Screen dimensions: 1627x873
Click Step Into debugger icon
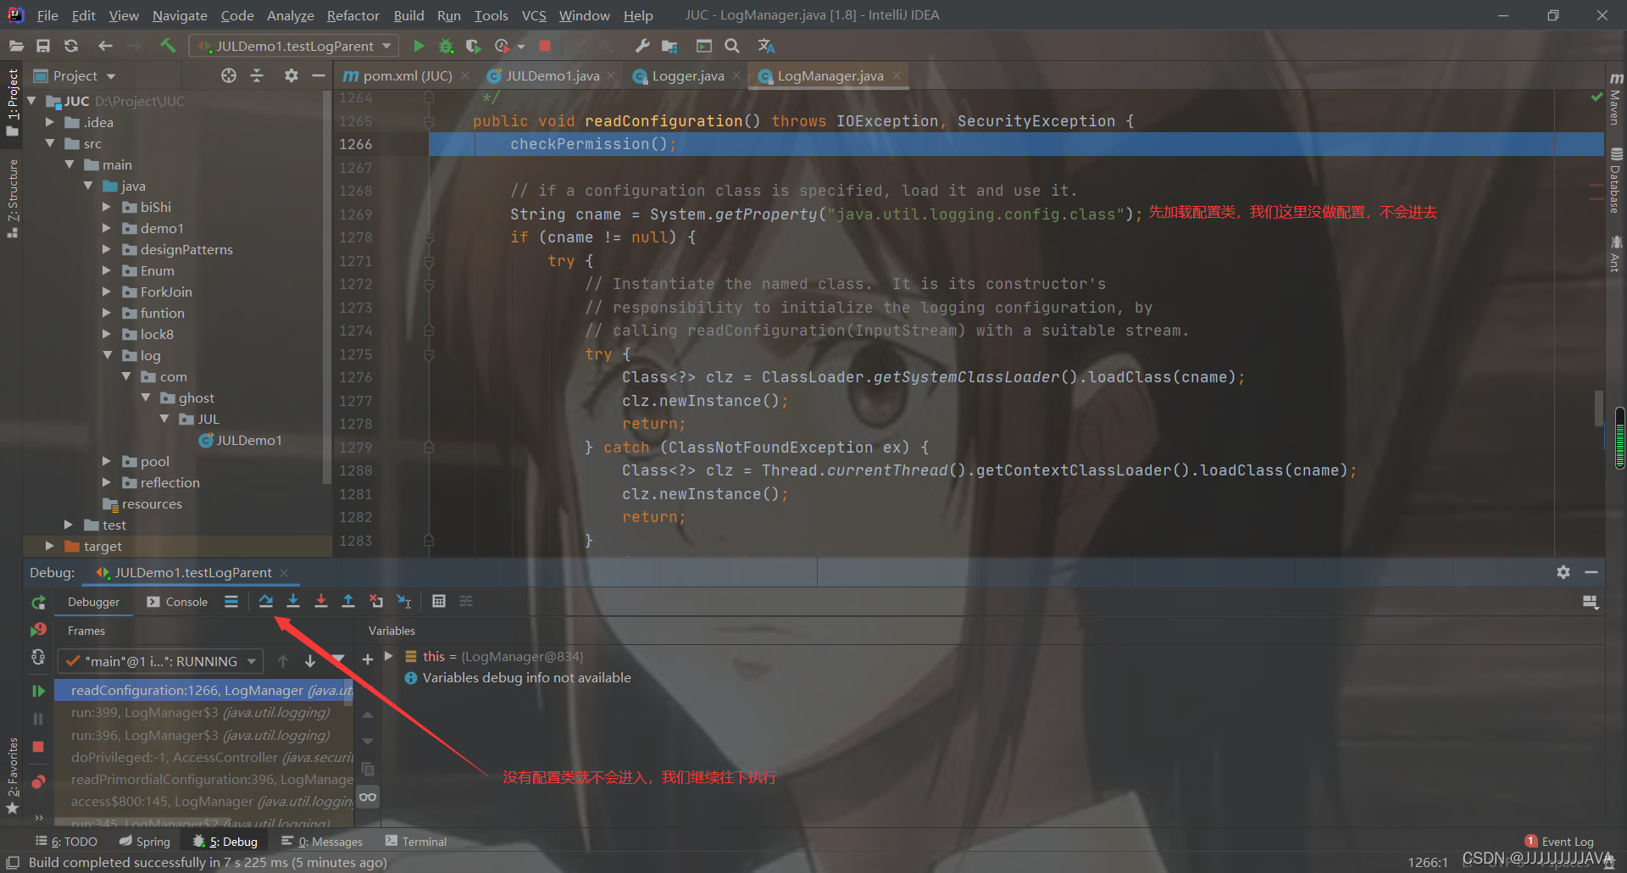pos(293,601)
